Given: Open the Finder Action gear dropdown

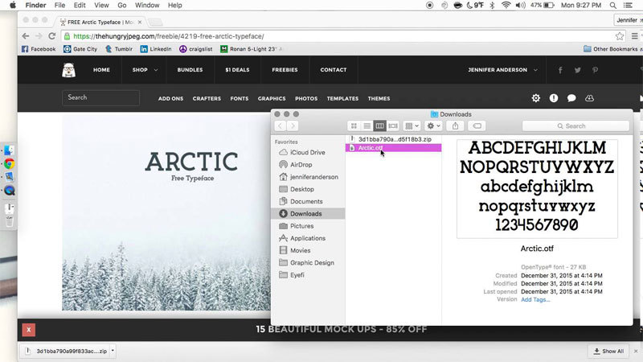Looking at the screenshot, I should [x=434, y=126].
